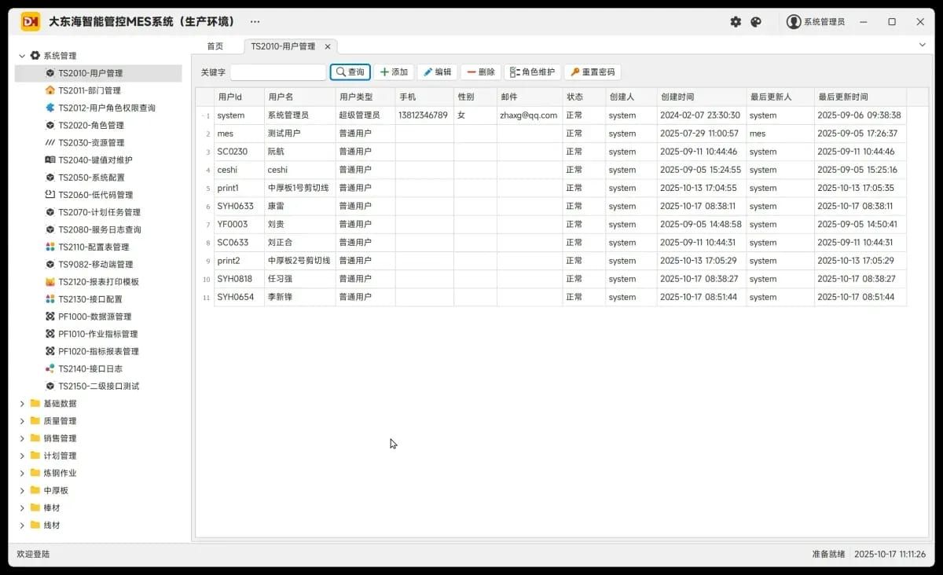Click the 关键字 search input field
The height and width of the screenshot is (575, 943).
click(278, 72)
